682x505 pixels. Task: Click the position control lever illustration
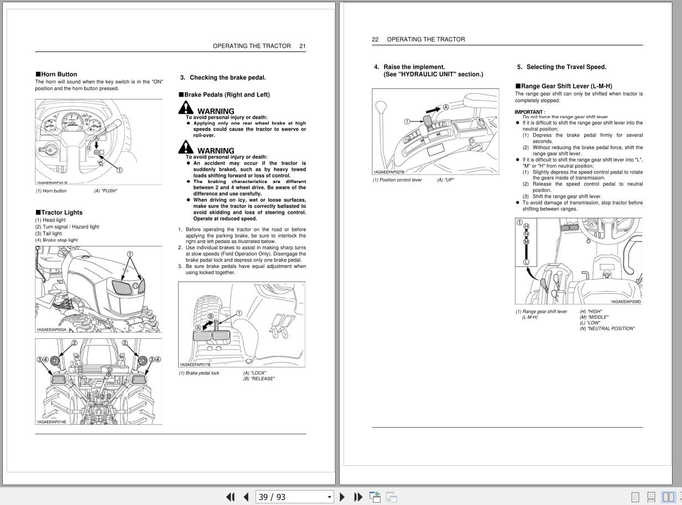(x=435, y=131)
